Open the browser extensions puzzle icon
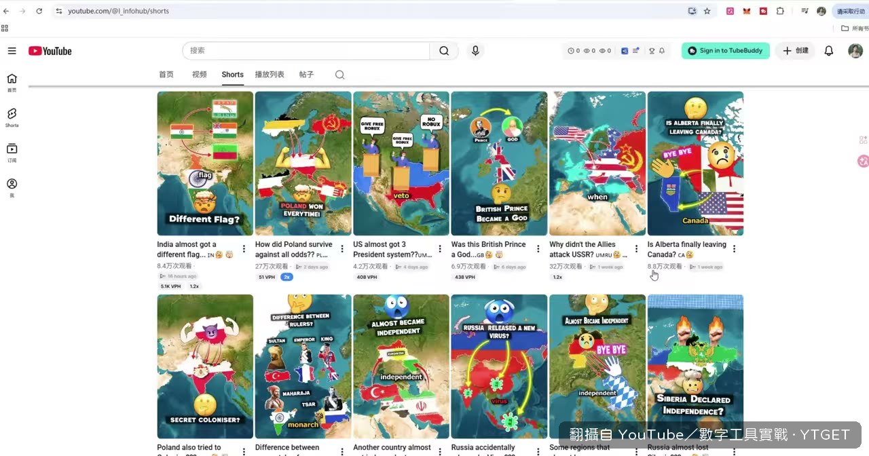The width and height of the screenshot is (869, 456). point(780,11)
